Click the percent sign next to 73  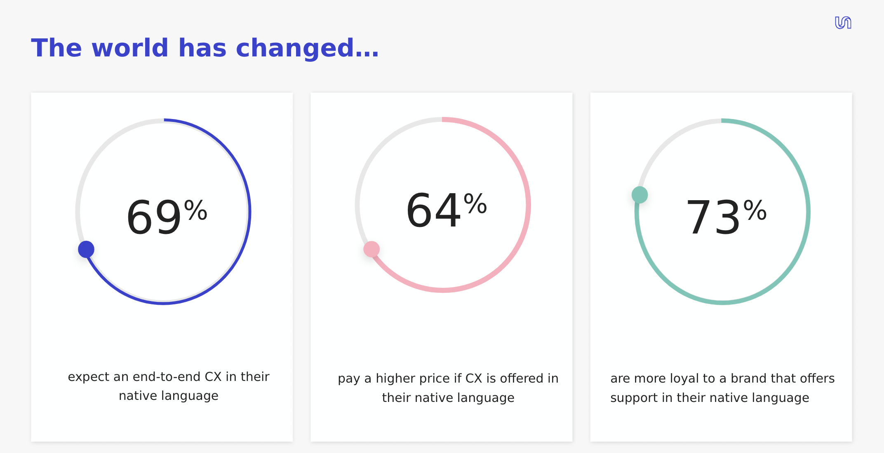755,210
